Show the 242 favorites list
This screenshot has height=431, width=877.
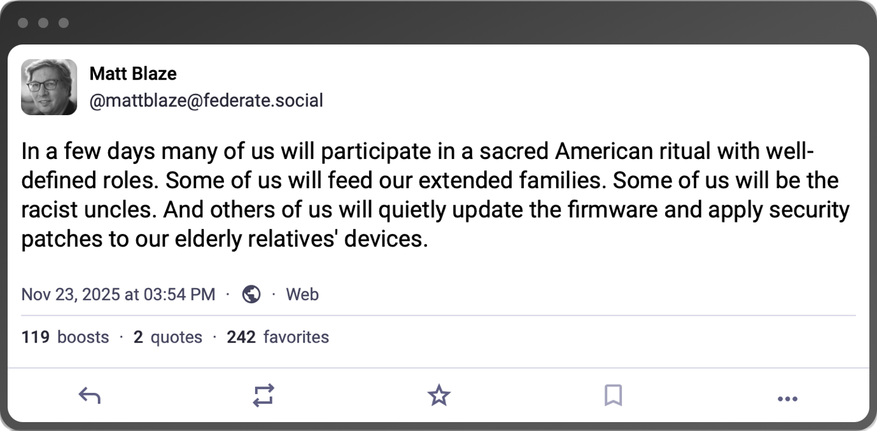[277, 337]
